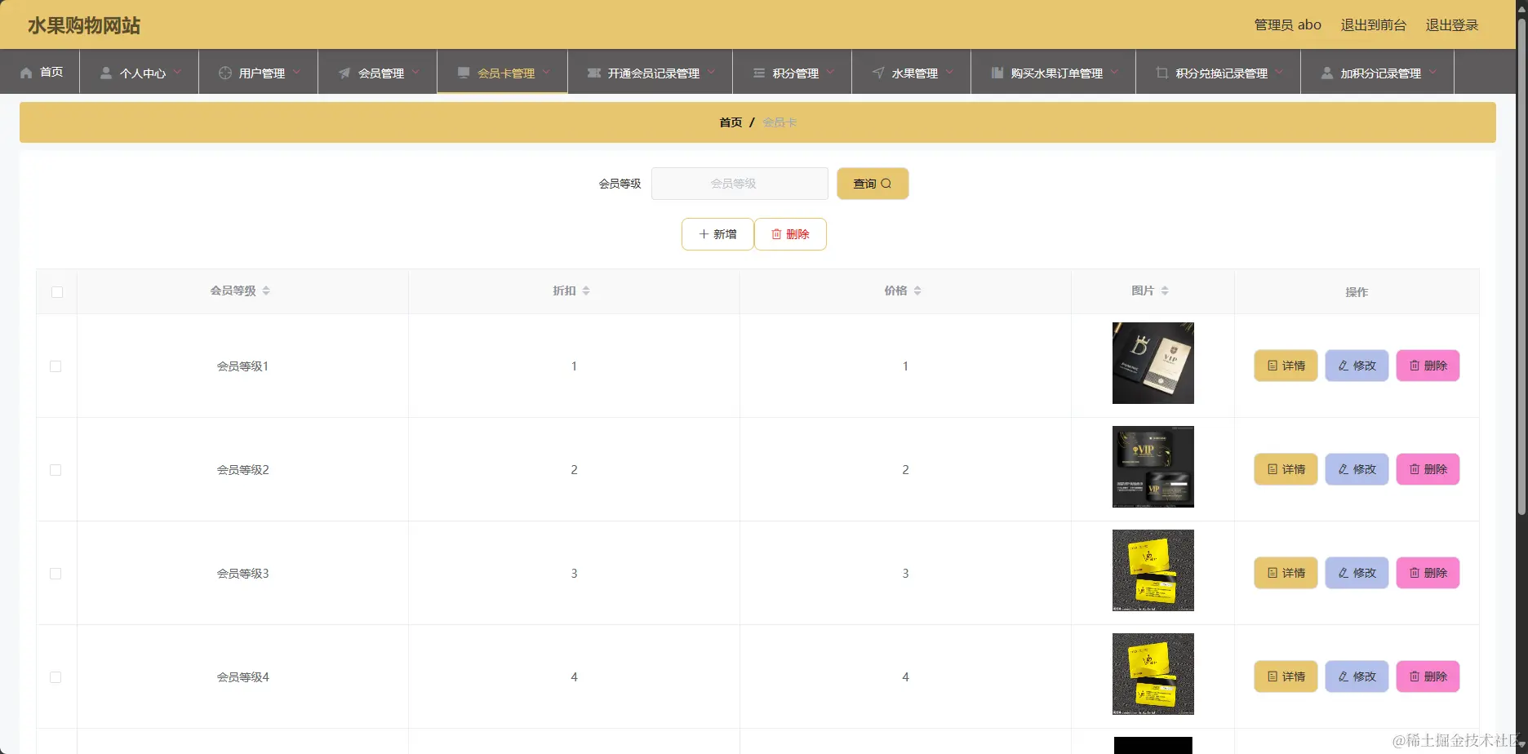Click the 水果购物网站 site title
1528x754 pixels.
point(84,25)
